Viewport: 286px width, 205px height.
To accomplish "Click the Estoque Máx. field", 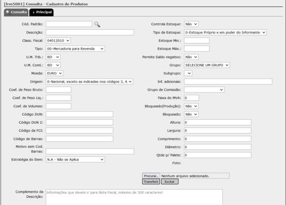I will click(x=196, y=49).
